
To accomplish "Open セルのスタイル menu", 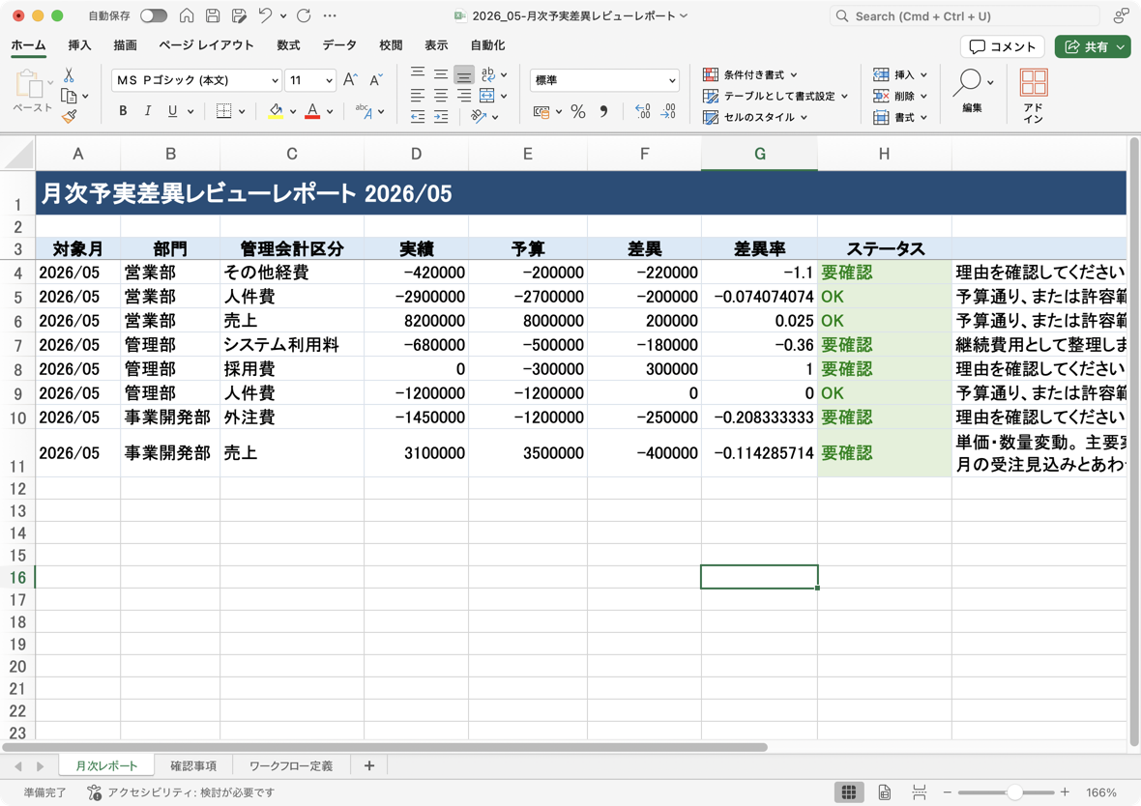I will (755, 117).
